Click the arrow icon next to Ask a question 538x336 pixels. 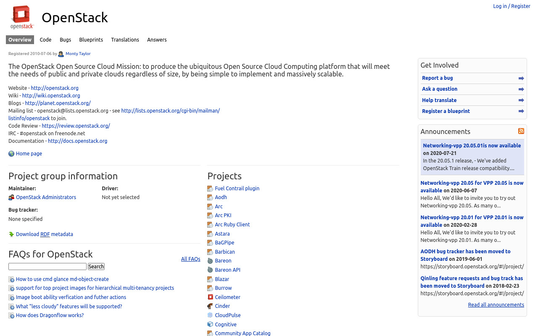tap(521, 89)
